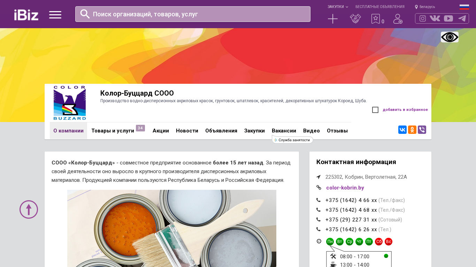Reveal phone +375 (1642) 6 26 xx
The height and width of the screenshot is (267, 476).
pyautogui.click(x=351, y=229)
